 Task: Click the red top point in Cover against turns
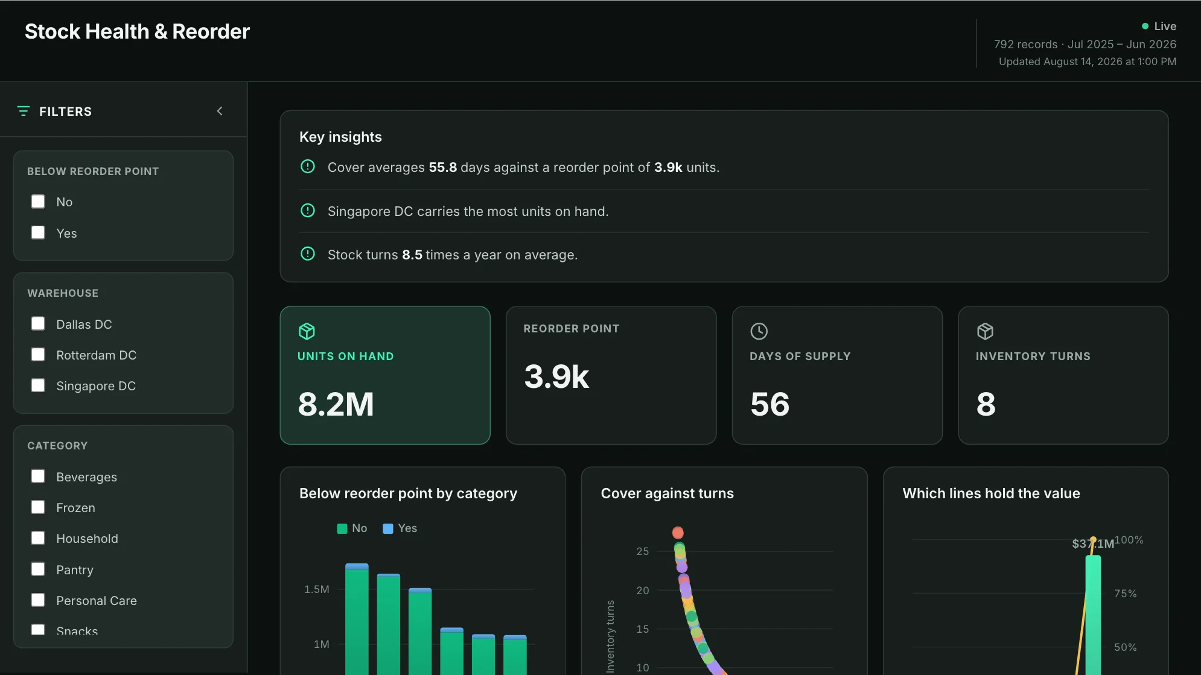coord(678,533)
